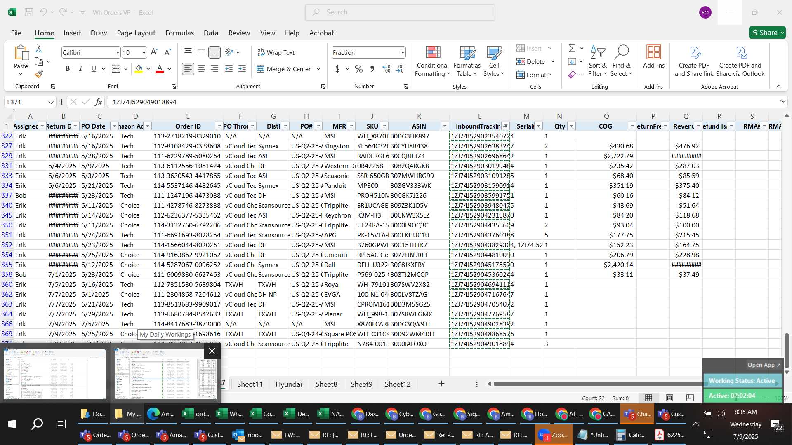Open Calculator from taskbar
The width and height of the screenshot is (792, 445).
click(x=631, y=435)
